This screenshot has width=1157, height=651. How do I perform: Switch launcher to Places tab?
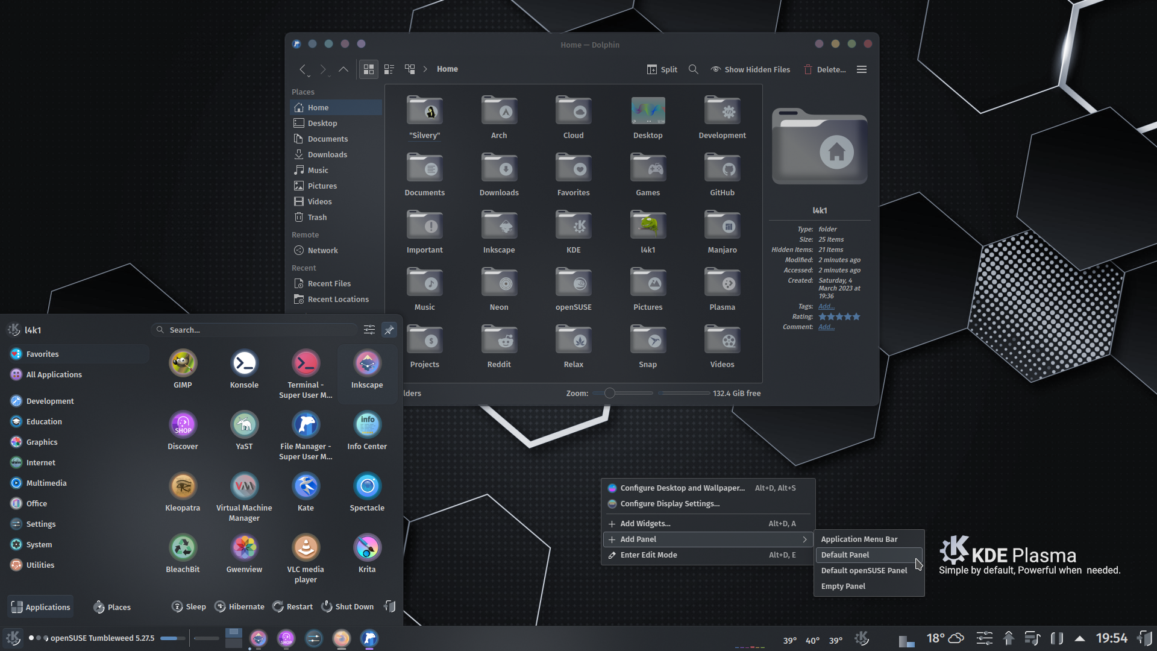[112, 607]
